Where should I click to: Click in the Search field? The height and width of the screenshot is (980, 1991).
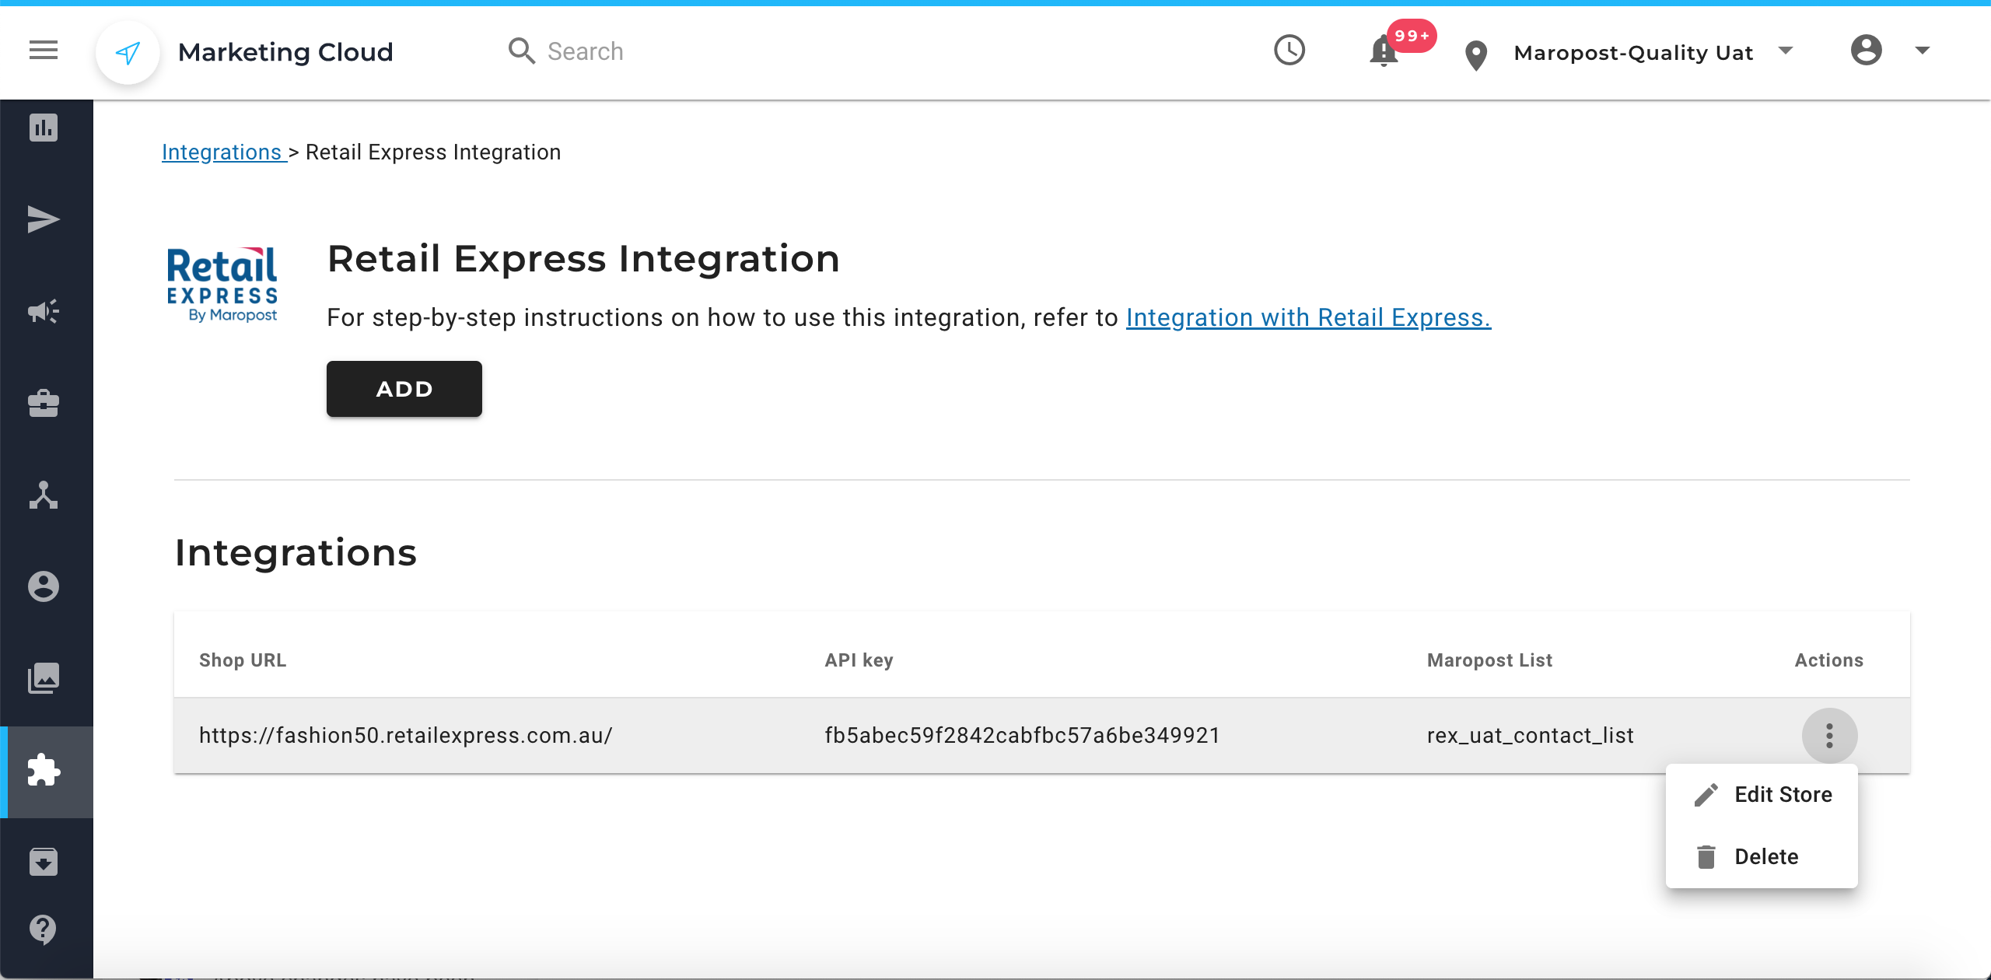click(585, 51)
